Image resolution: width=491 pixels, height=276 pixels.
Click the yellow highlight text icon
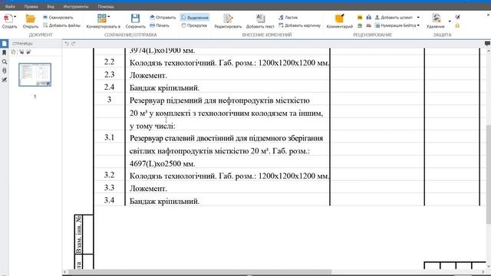[360, 18]
